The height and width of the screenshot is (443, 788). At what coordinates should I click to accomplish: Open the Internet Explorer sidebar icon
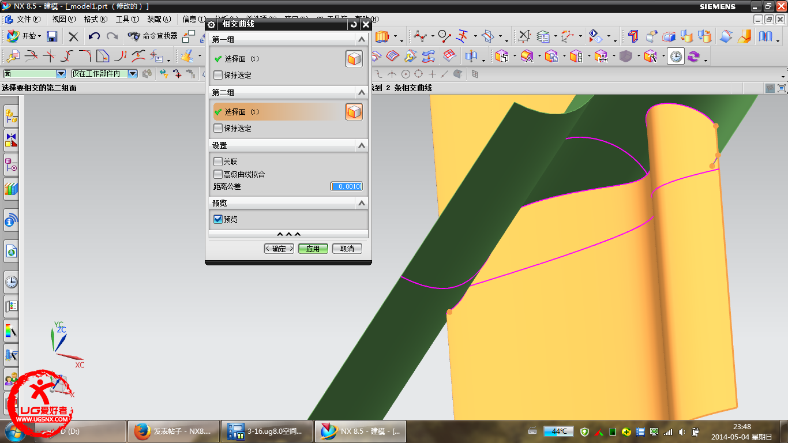[x=11, y=251]
